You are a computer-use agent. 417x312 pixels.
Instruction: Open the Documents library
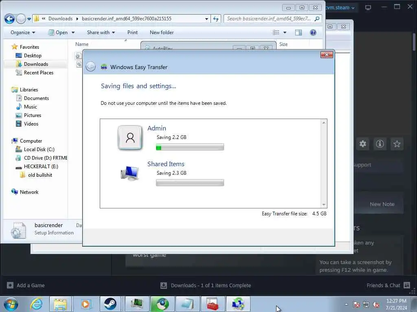pyautogui.click(x=36, y=98)
